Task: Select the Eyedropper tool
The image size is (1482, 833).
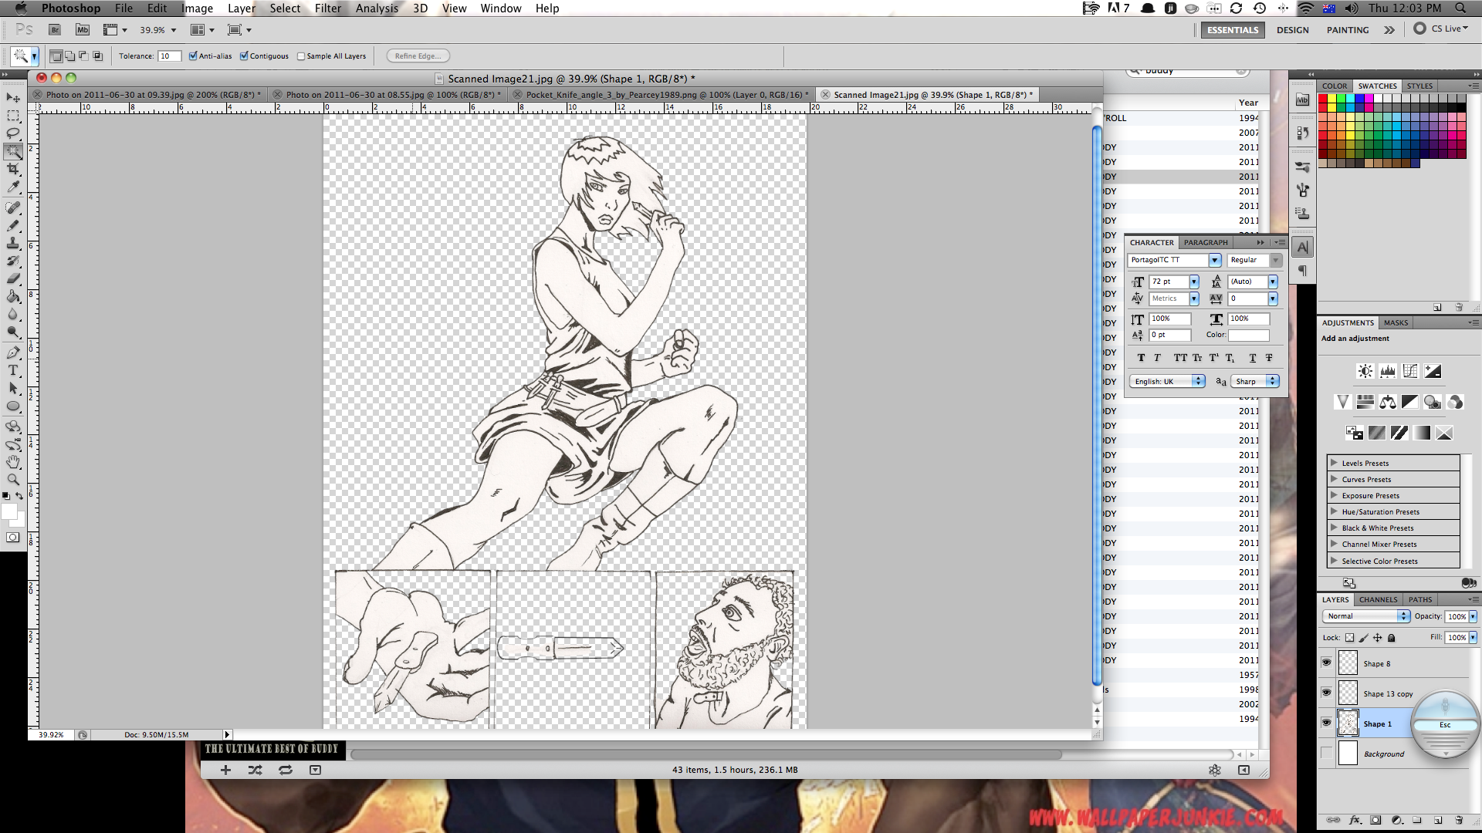Action: click(13, 187)
